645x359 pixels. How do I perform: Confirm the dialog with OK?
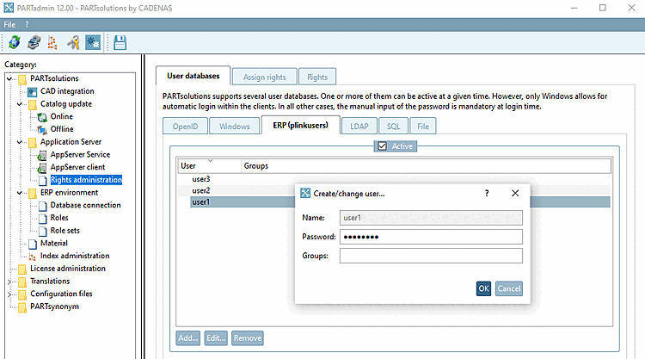tap(483, 288)
